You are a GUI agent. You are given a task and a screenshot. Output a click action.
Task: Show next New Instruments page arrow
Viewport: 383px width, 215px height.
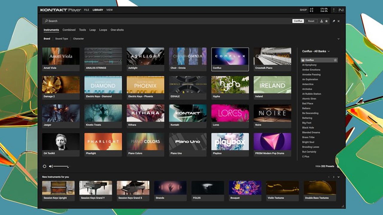coord(334,177)
